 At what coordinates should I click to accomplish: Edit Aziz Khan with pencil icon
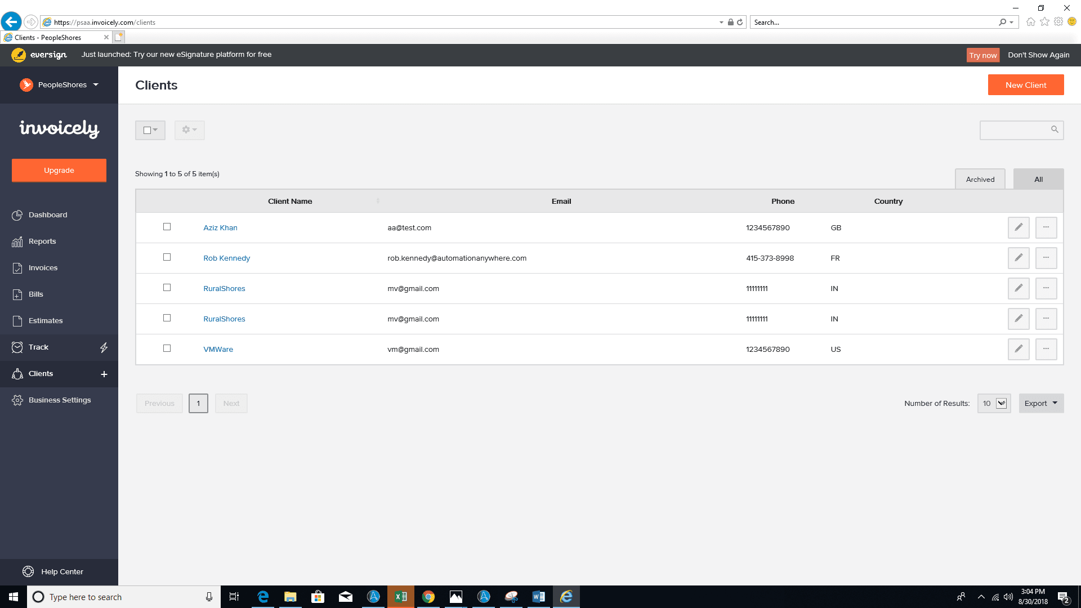[x=1019, y=227]
